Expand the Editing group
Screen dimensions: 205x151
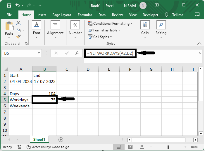pyautogui.click(x=161, y=29)
